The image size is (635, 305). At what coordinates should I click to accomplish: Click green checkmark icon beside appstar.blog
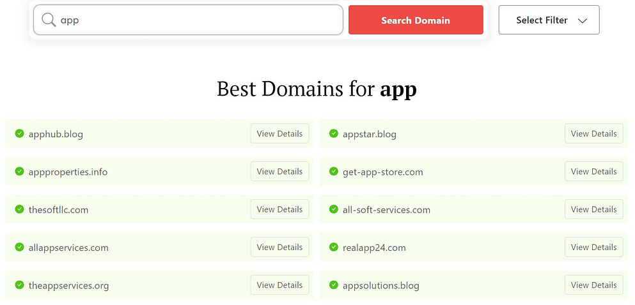(x=333, y=134)
